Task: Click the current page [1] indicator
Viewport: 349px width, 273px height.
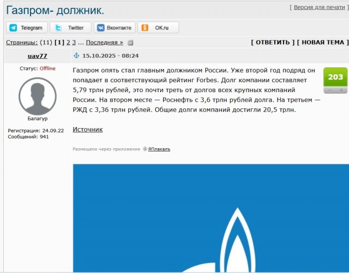Action: (x=59, y=43)
